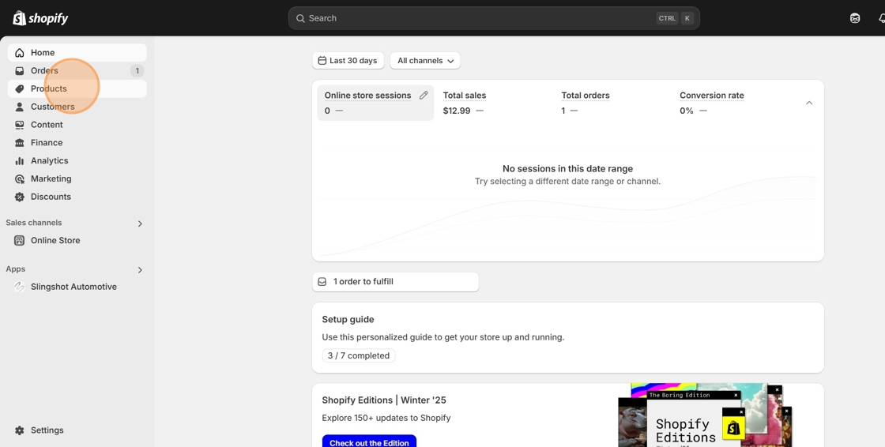Close The Boring Edition window with its x

(x=736, y=395)
